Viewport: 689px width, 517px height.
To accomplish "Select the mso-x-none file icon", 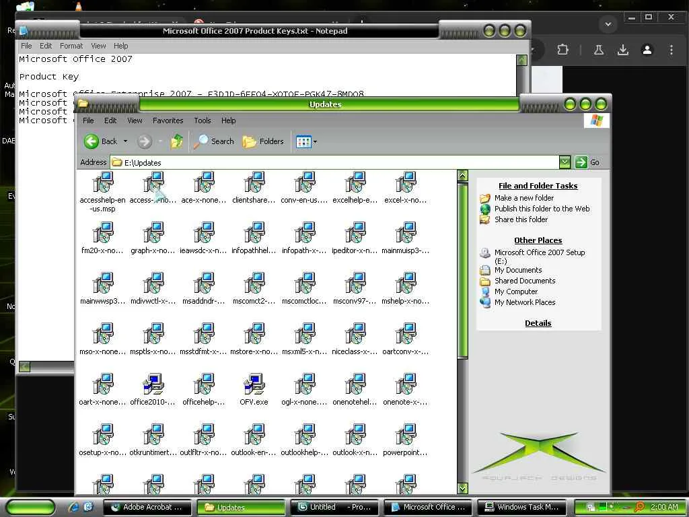I will [103, 334].
